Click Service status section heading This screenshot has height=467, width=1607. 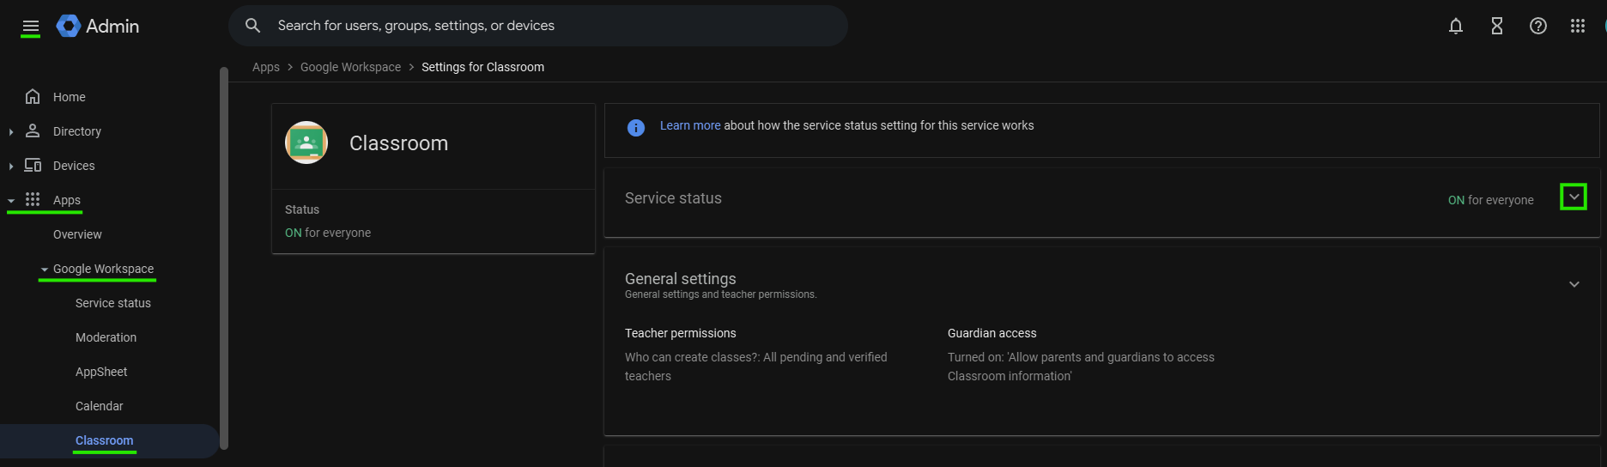tap(673, 198)
